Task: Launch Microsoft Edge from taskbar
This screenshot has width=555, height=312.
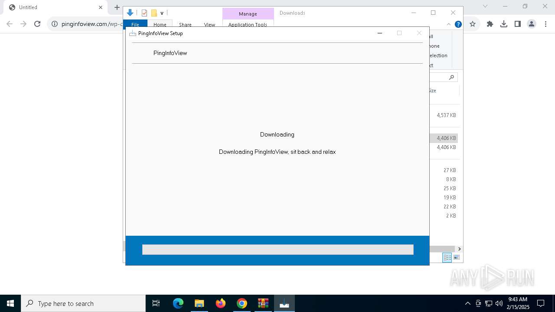Action: [178, 303]
